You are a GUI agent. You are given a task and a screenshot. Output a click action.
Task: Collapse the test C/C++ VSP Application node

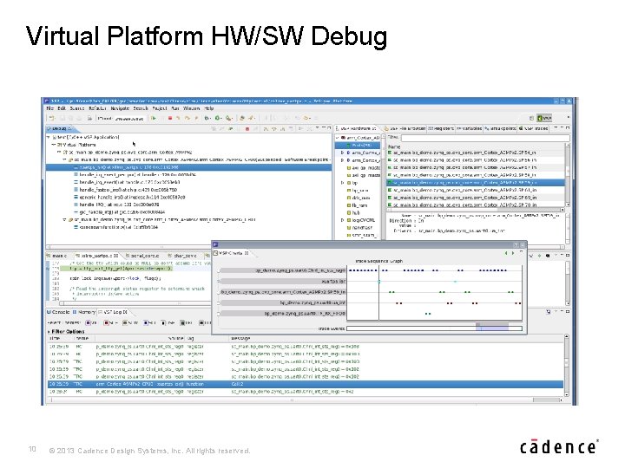point(49,137)
